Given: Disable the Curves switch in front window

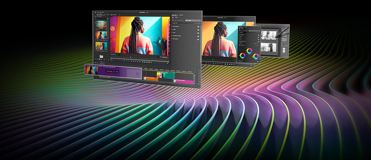Looking at the screenshot, I should coord(198,33).
